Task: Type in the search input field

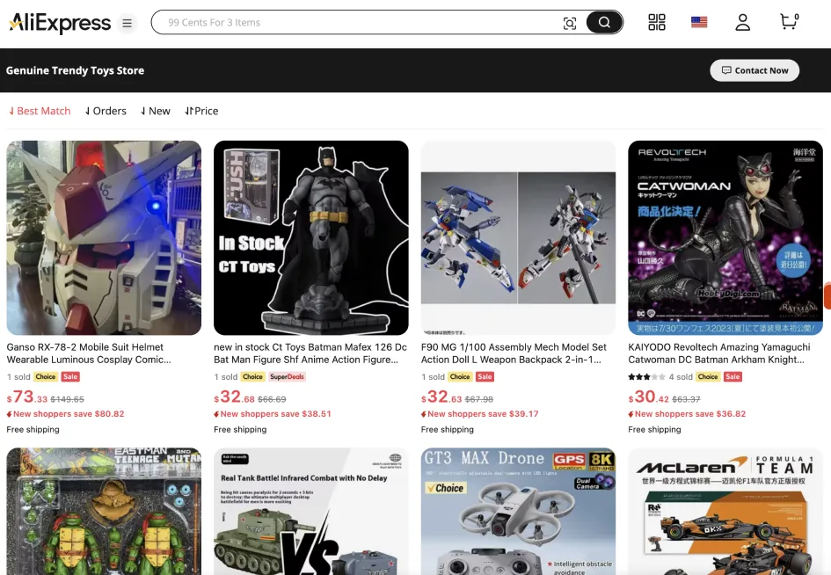Action: [352, 23]
